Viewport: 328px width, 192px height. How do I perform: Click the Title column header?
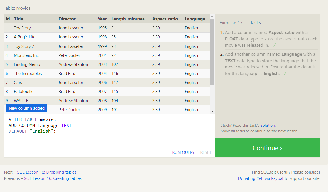tap(19, 19)
